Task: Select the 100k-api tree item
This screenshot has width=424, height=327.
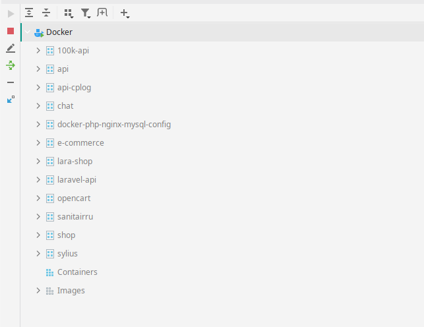Action: [73, 51]
